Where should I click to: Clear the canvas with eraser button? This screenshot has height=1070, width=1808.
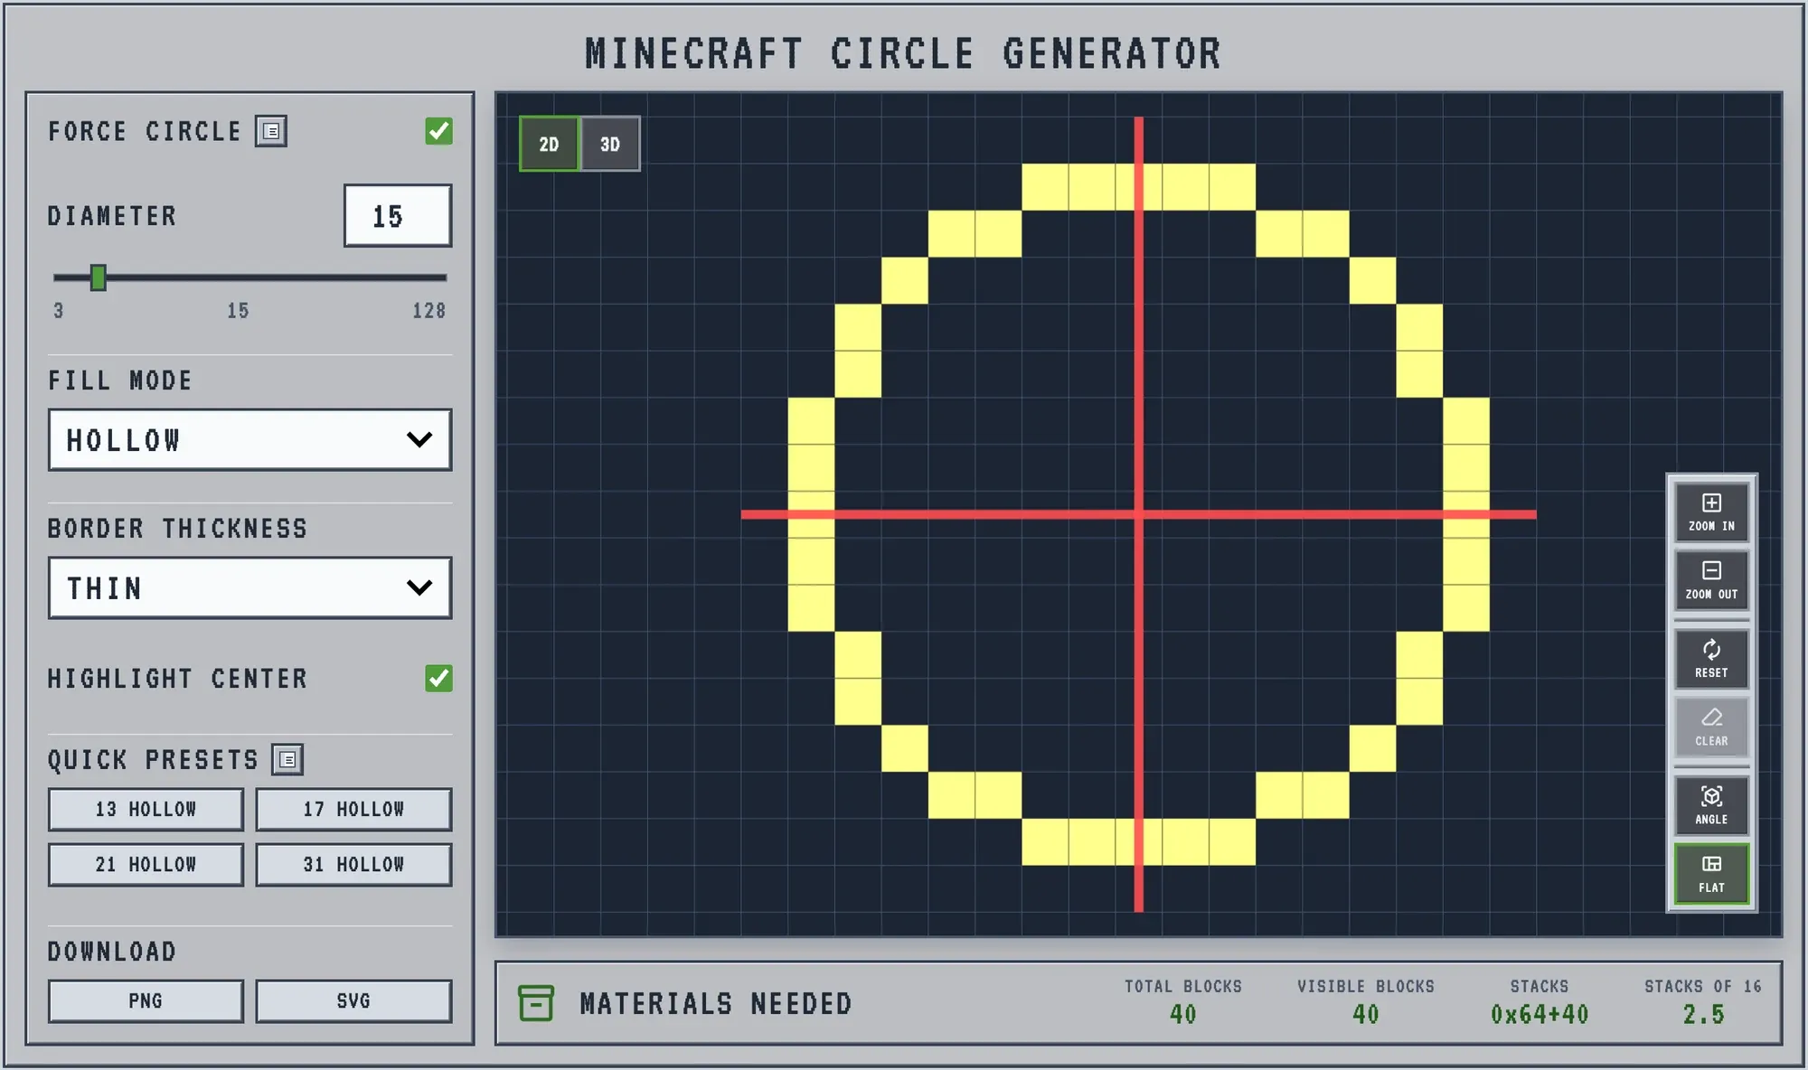point(1711,727)
